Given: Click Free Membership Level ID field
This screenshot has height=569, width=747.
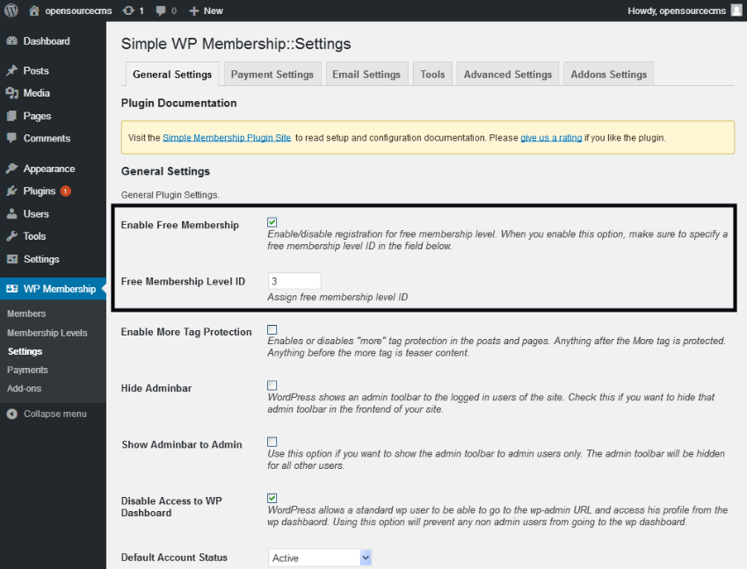Looking at the screenshot, I should point(294,281).
